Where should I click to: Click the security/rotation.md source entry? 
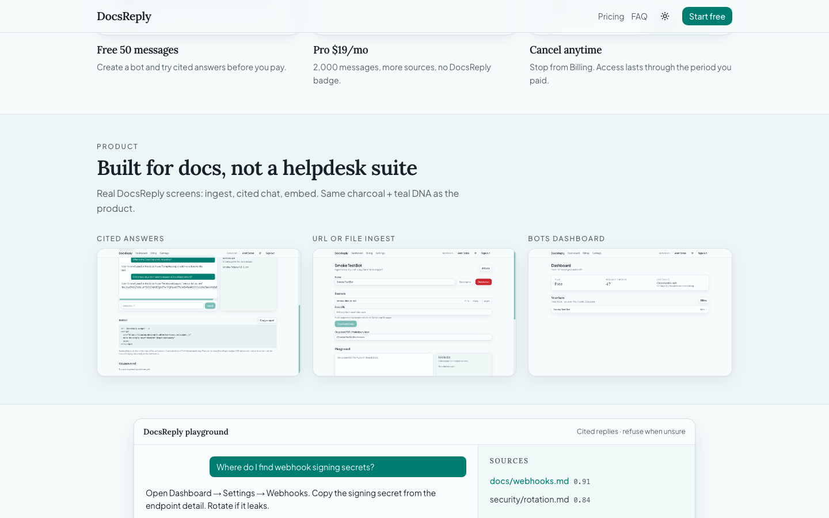529,500
